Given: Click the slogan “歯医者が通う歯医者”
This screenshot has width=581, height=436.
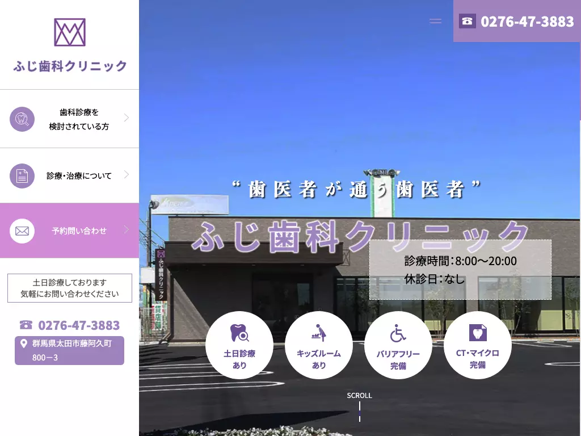Looking at the screenshot, I should point(356,189).
